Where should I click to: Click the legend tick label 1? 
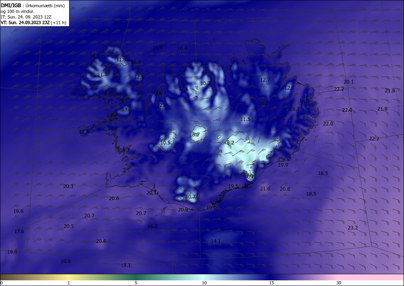pos(69,283)
